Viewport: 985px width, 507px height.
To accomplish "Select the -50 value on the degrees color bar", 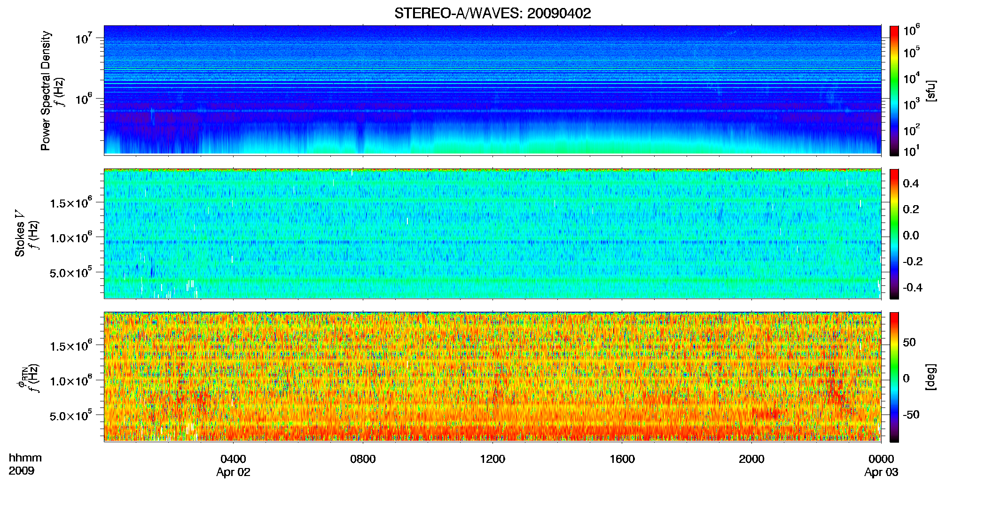I will coord(911,415).
